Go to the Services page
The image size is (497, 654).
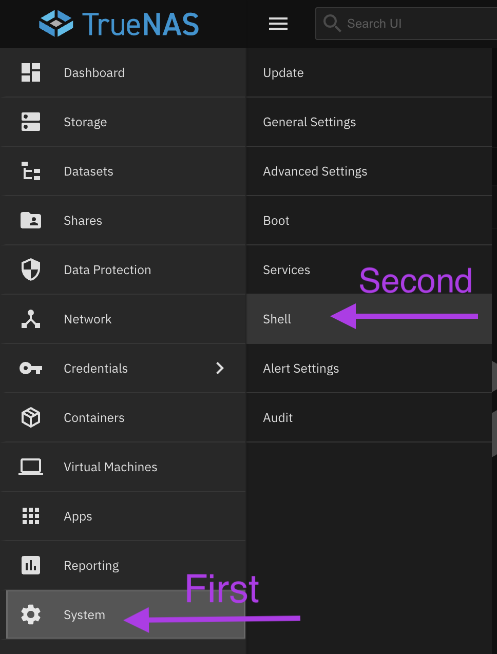coord(286,270)
